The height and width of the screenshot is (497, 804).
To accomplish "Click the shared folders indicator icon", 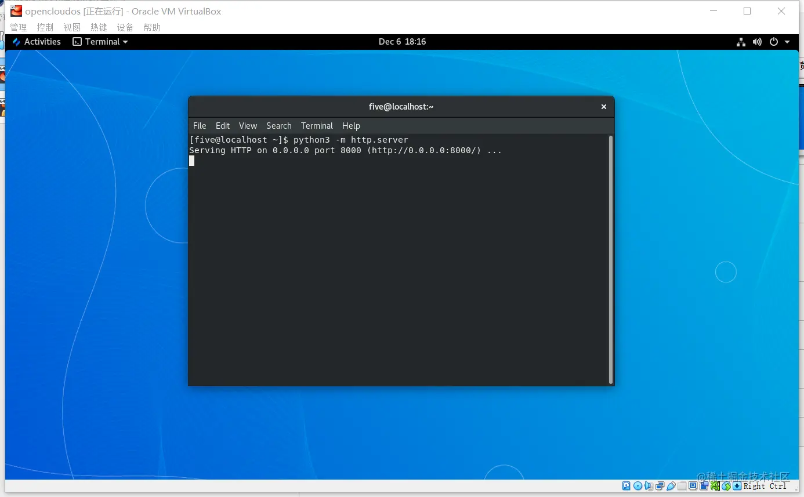I will pos(682,486).
